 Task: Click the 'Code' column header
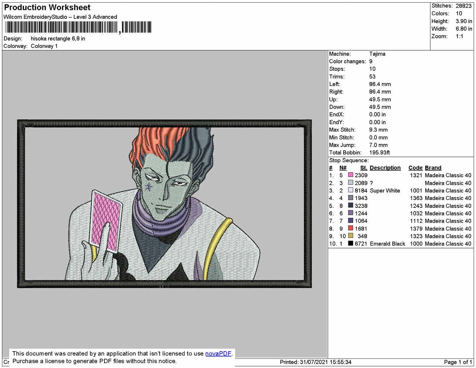(x=415, y=168)
